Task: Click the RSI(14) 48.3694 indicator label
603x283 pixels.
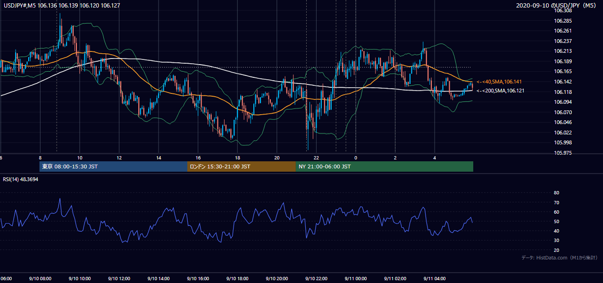Action: pos(21,179)
